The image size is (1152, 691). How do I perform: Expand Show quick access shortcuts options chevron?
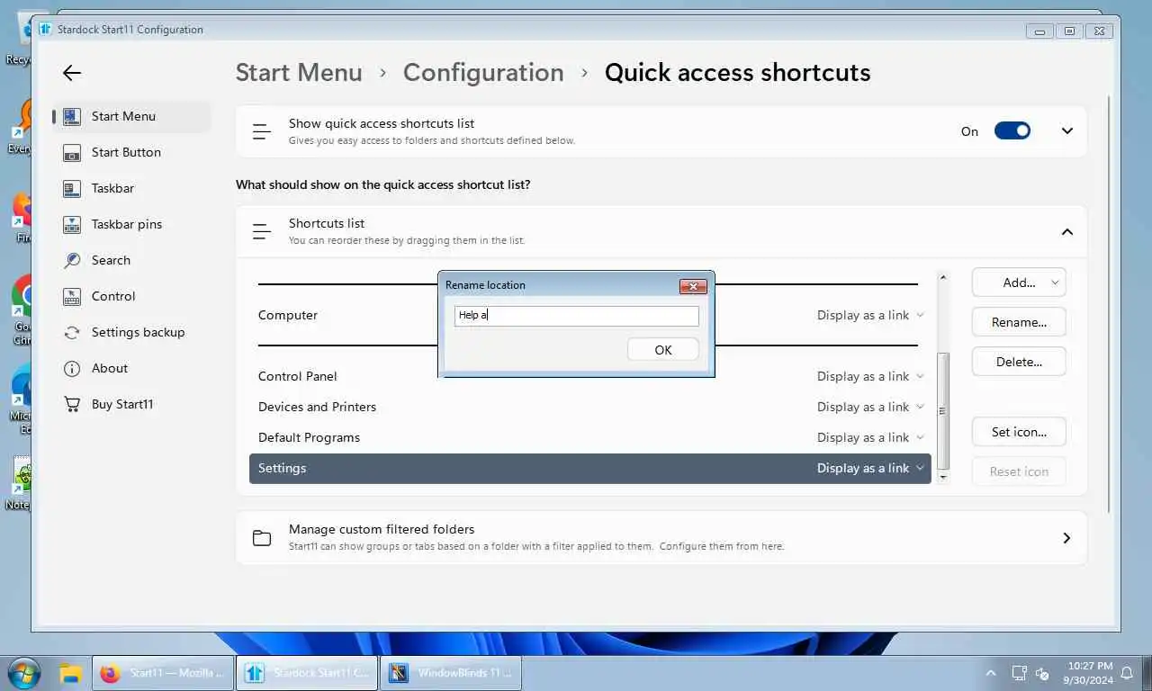click(1066, 131)
